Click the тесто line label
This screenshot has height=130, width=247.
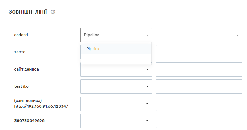(x=20, y=52)
